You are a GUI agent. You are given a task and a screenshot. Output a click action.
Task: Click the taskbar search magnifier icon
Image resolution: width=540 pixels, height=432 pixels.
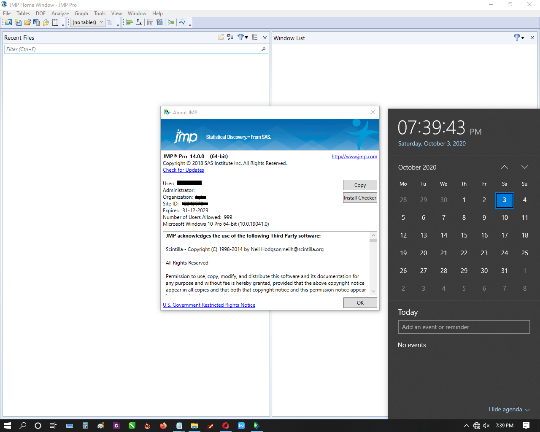[x=23, y=426]
